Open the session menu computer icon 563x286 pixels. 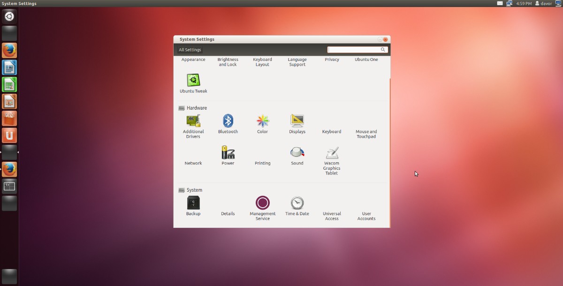pyautogui.click(x=558, y=3)
